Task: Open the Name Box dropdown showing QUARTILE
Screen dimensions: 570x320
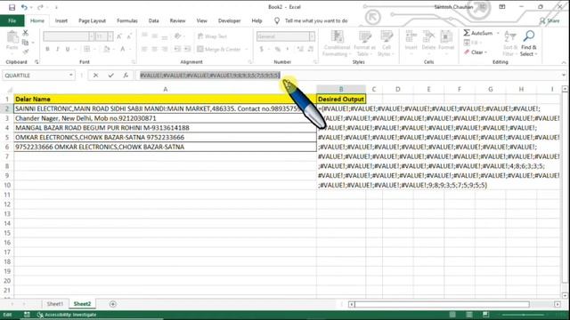Action: [71, 76]
